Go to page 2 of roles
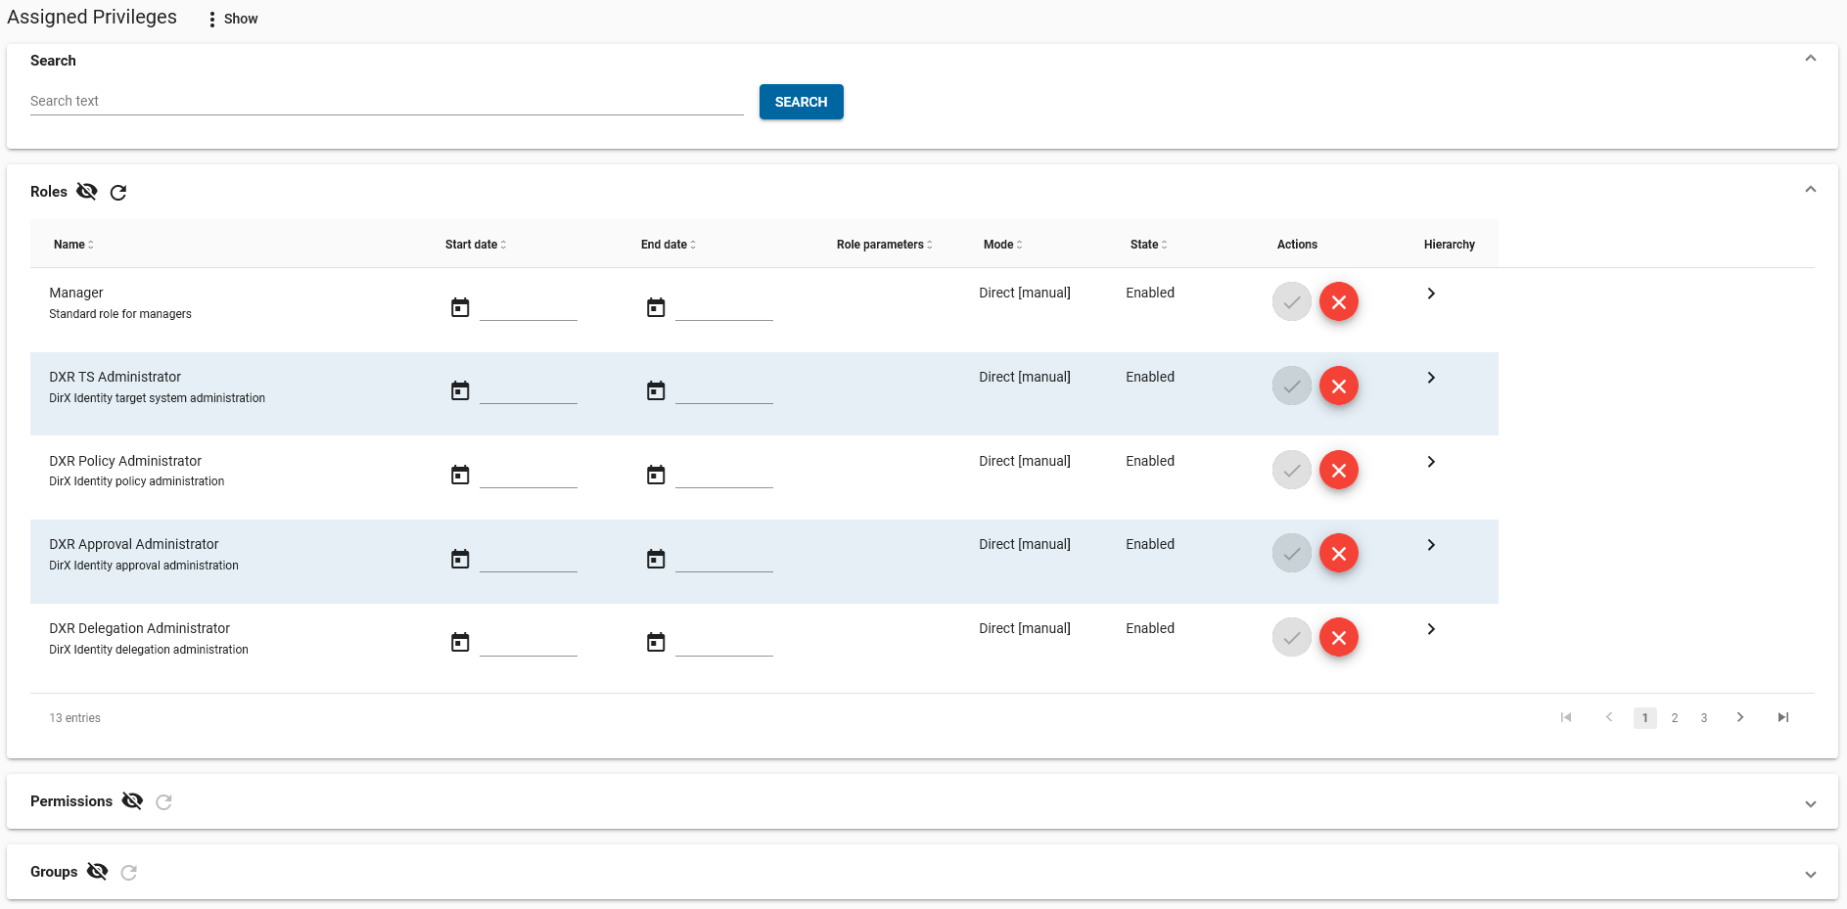The height and width of the screenshot is (909, 1847). tap(1674, 718)
